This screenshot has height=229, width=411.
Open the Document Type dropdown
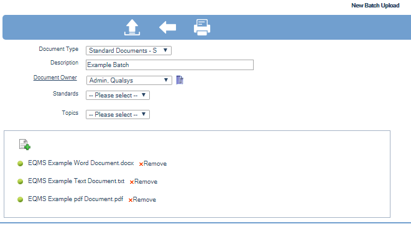point(129,50)
